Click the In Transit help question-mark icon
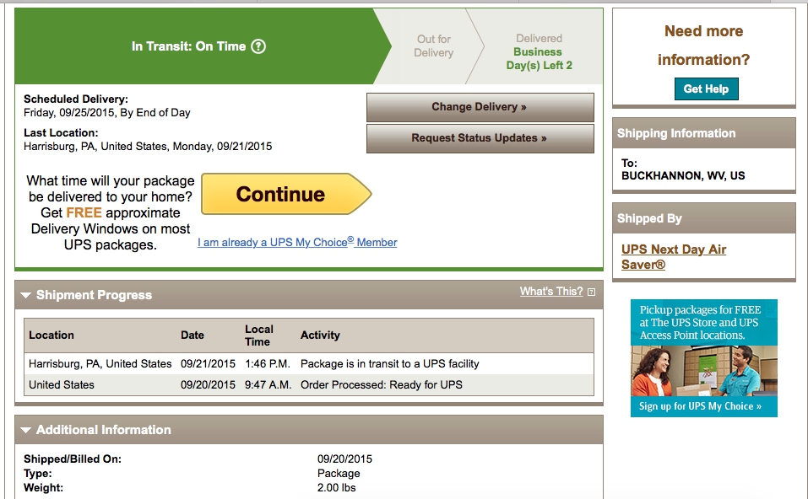Image resolution: width=808 pixels, height=499 pixels. (x=258, y=46)
